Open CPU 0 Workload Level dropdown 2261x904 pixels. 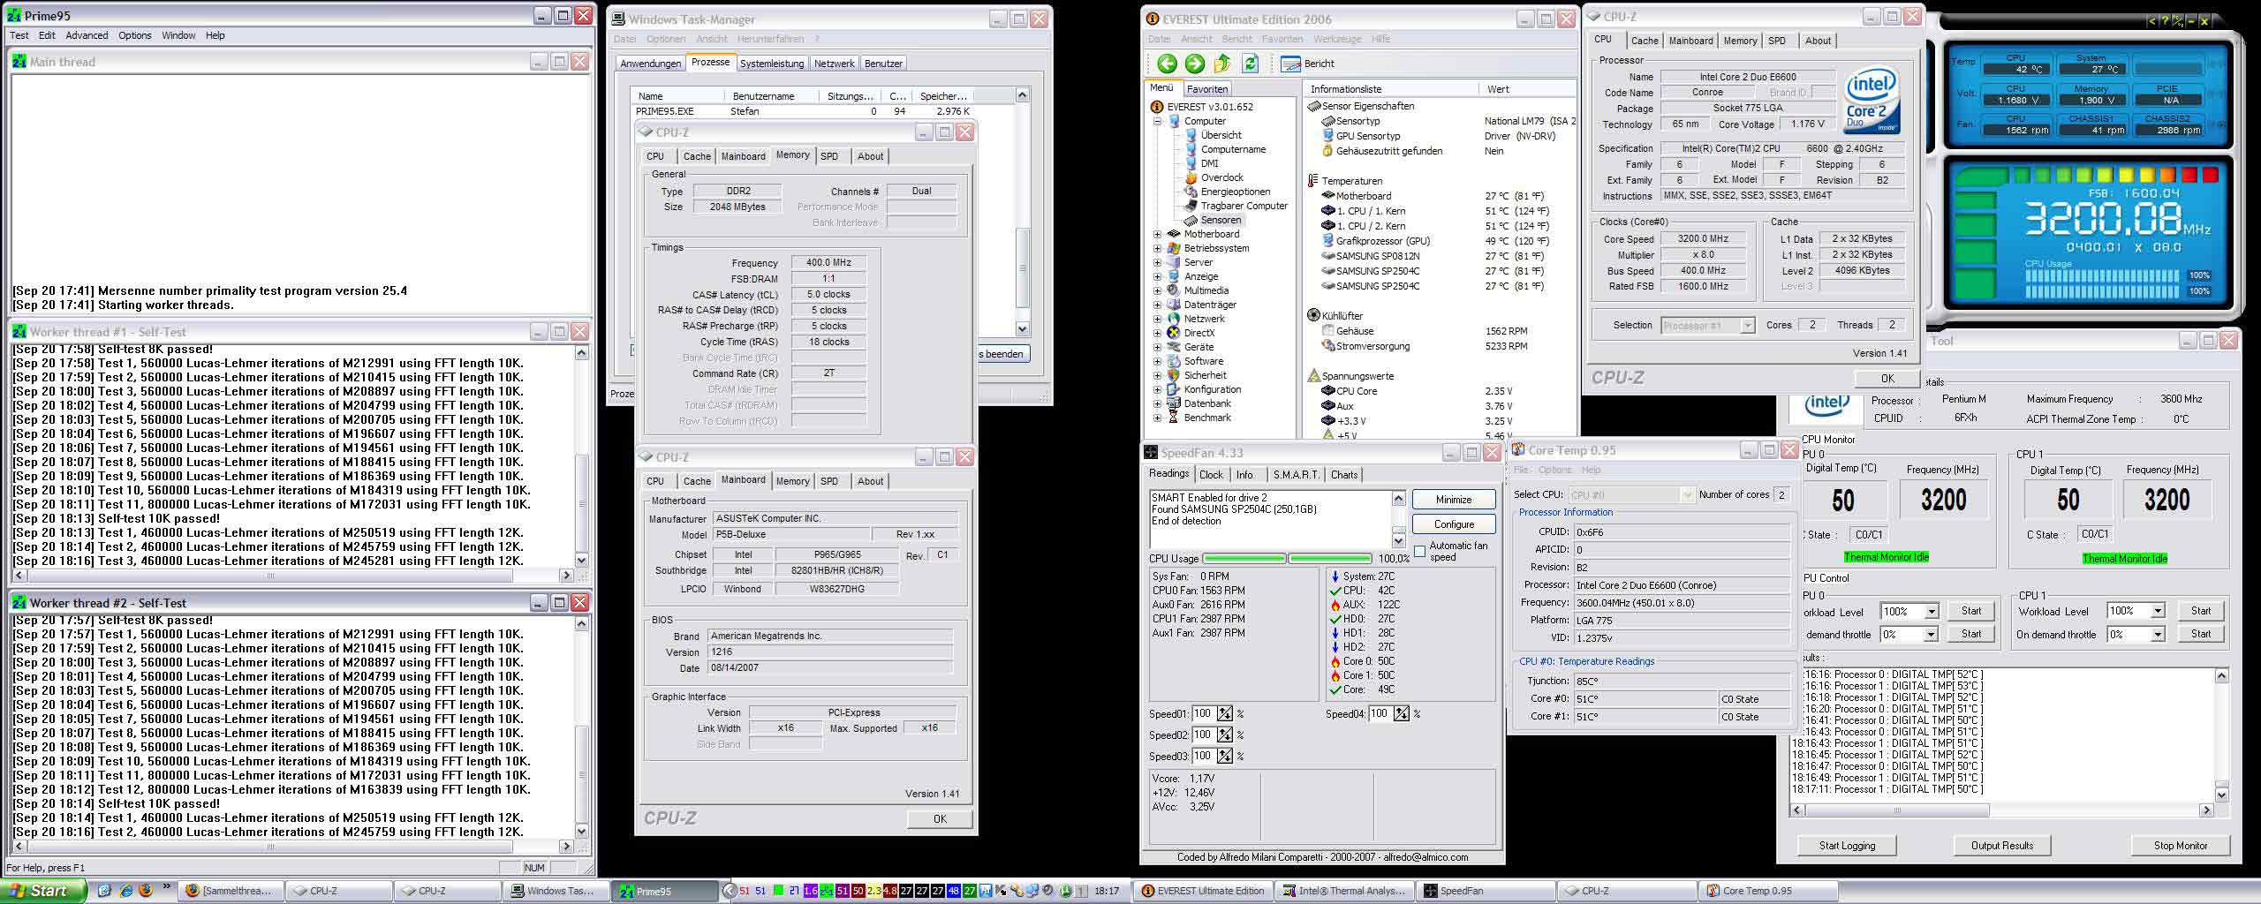(x=1931, y=611)
